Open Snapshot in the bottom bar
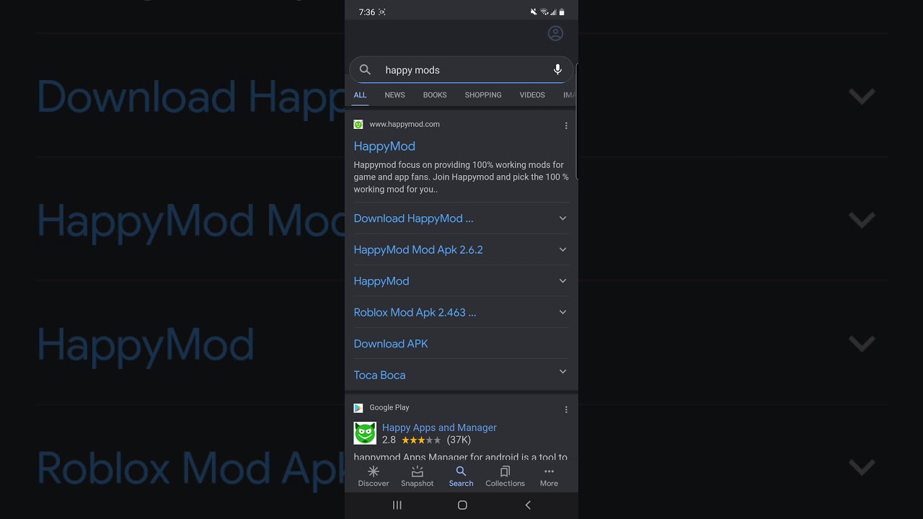The height and width of the screenshot is (519, 923). 417,476
